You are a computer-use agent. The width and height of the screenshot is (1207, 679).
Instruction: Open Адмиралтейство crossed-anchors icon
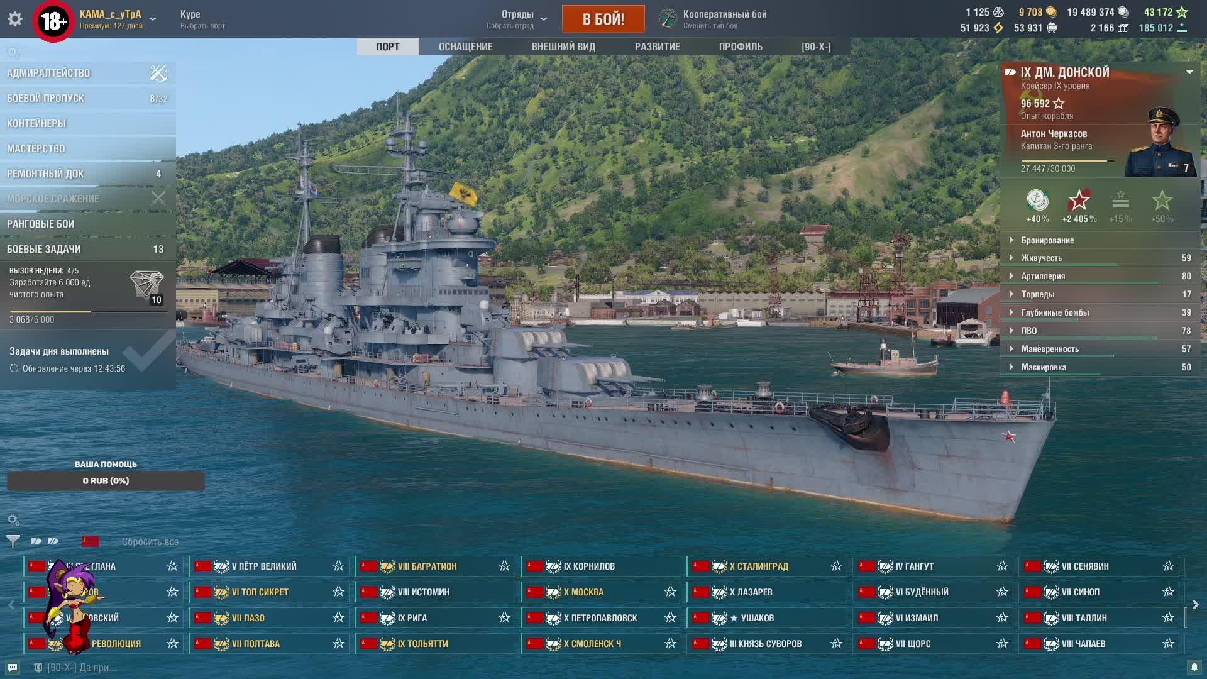point(158,73)
